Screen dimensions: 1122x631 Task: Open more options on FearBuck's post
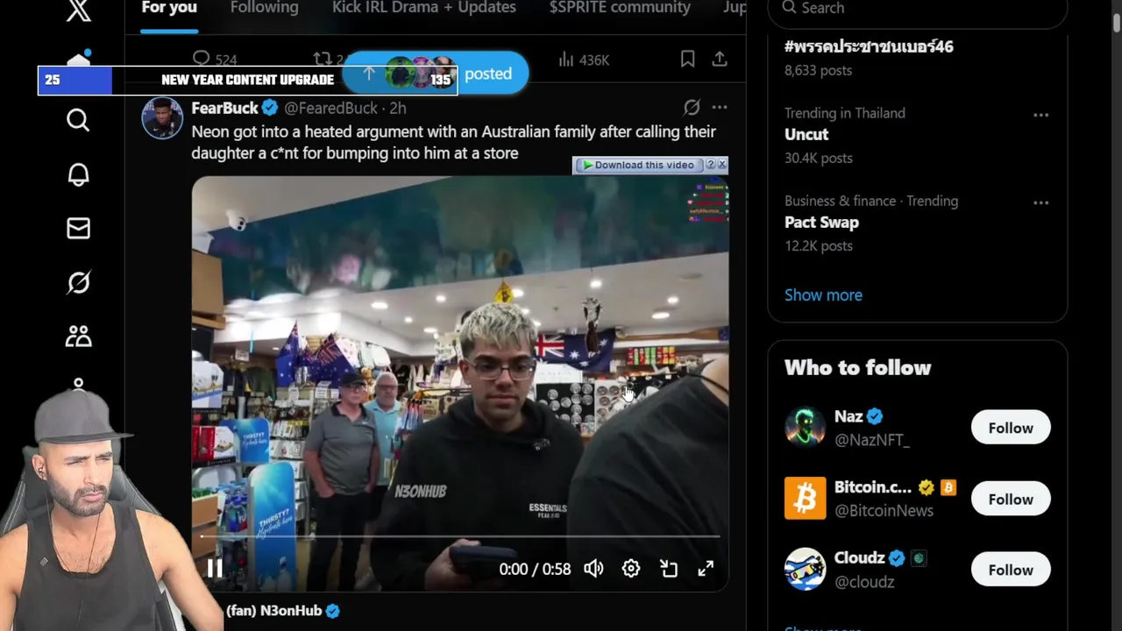click(x=720, y=107)
